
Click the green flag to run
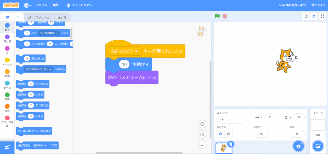217,16
